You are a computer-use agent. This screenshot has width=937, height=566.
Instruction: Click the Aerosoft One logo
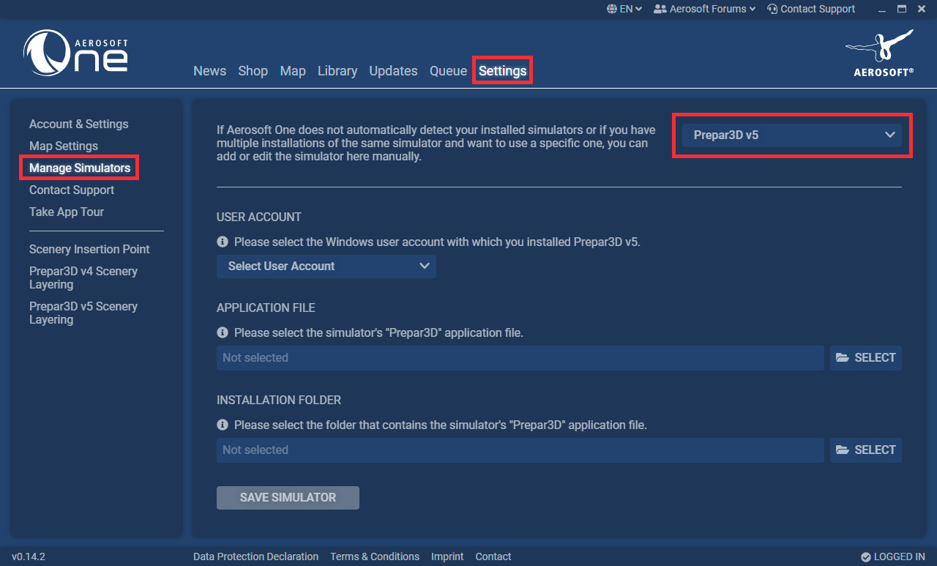[76, 53]
